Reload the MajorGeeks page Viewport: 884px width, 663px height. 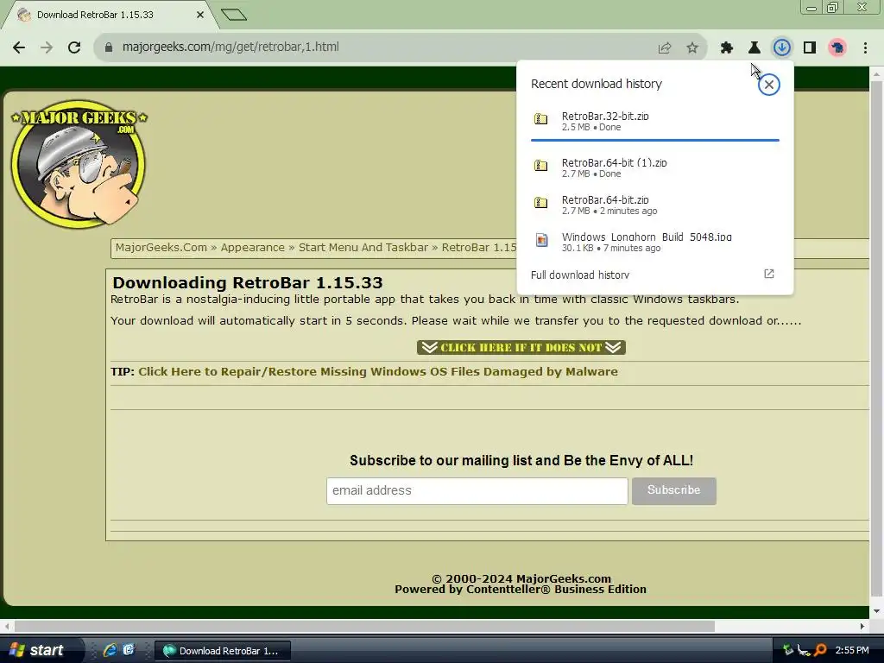click(x=74, y=47)
